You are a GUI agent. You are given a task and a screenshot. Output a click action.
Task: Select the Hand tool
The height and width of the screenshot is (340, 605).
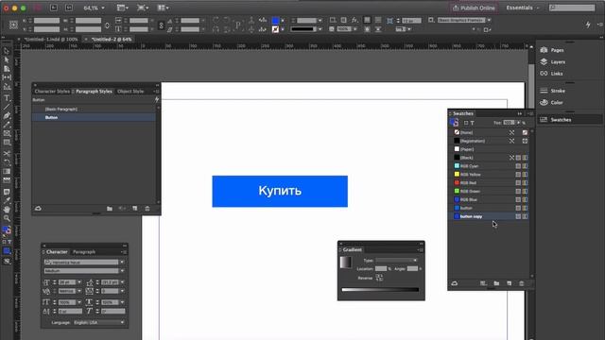tap(7, 210)
